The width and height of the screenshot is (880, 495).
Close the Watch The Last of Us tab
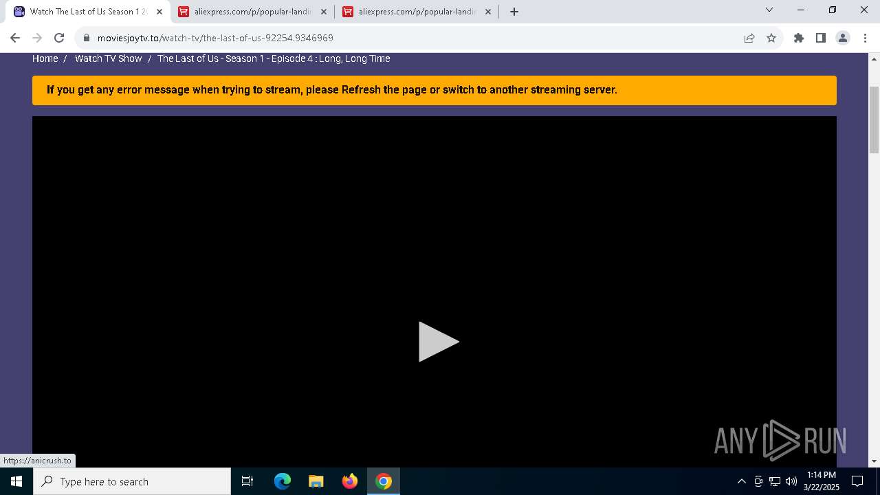coord(159,12)
